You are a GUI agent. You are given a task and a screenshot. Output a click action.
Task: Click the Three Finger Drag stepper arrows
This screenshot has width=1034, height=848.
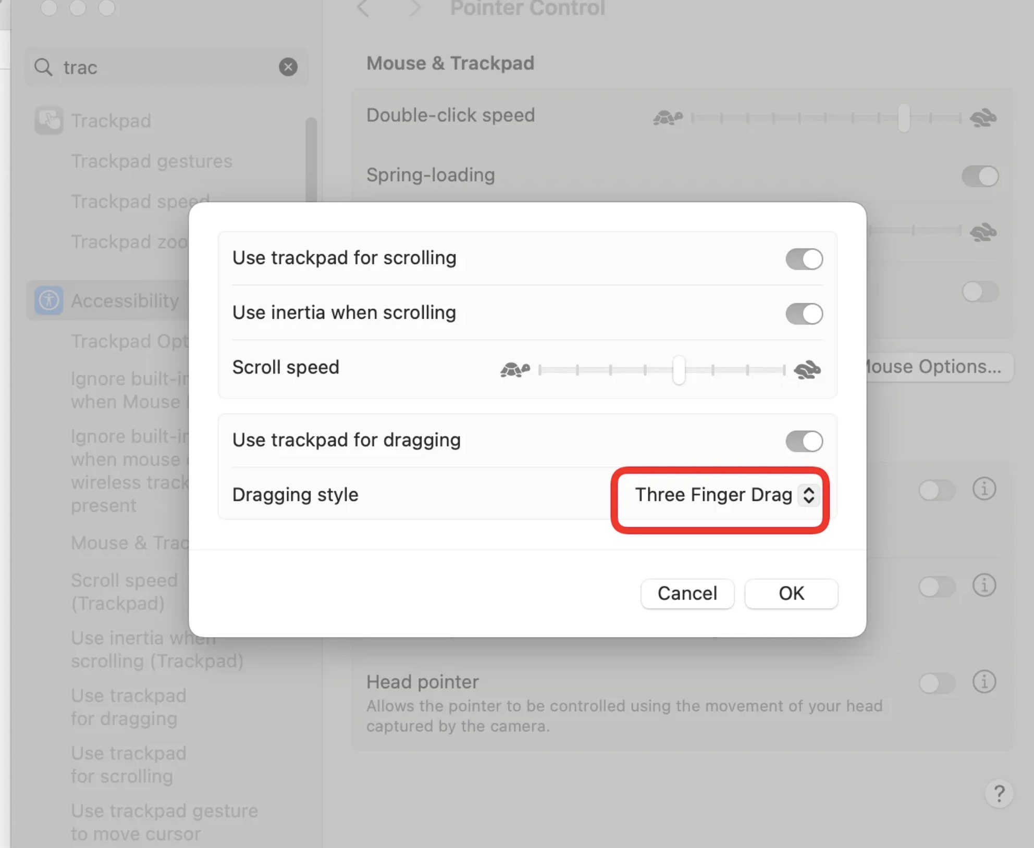point(808,495)
